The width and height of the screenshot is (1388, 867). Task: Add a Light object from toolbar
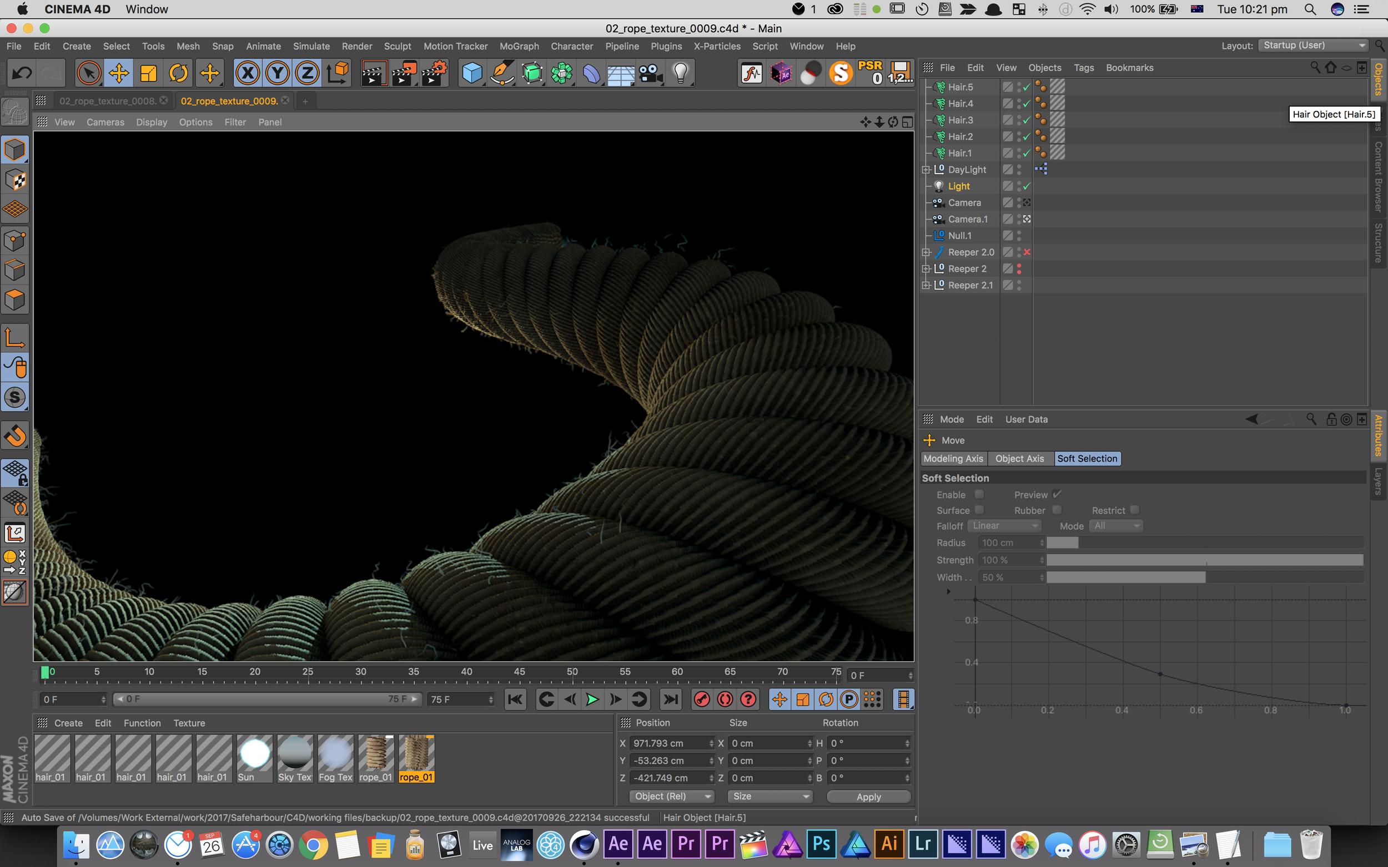[681, 73]
